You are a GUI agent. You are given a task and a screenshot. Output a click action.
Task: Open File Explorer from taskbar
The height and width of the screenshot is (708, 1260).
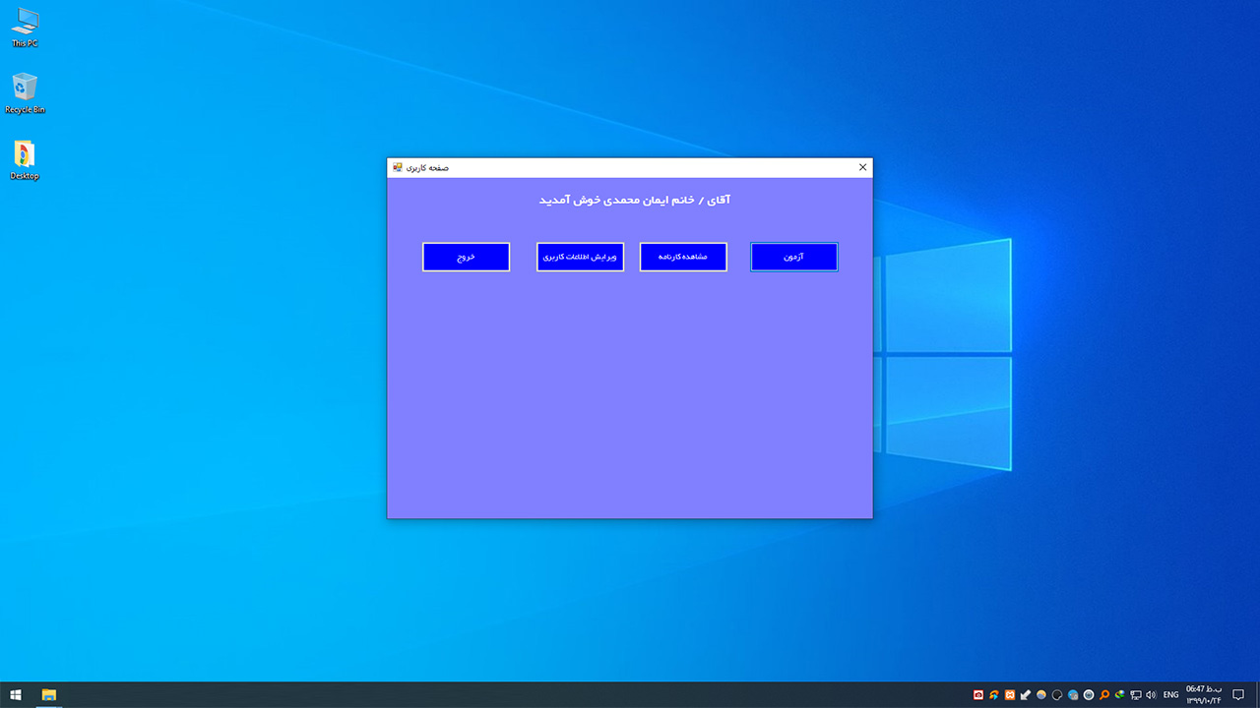(x=48, y=695)
